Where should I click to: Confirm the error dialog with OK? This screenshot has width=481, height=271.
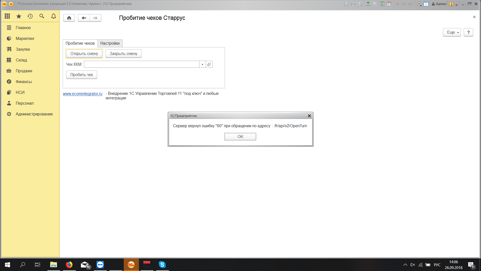(240, 137)
